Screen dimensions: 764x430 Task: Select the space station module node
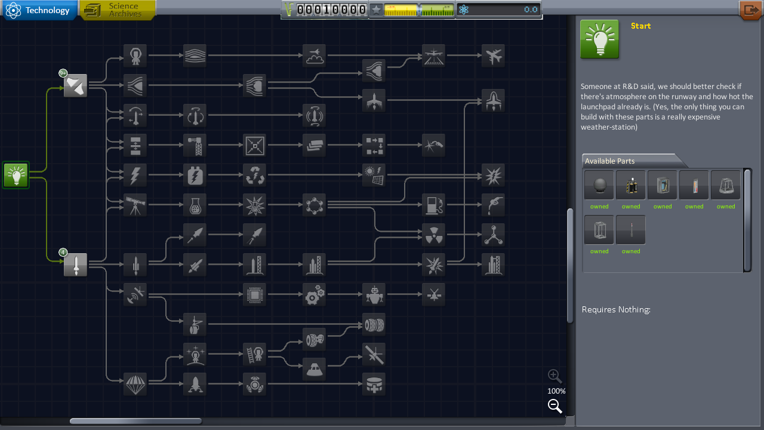[374, 384]
